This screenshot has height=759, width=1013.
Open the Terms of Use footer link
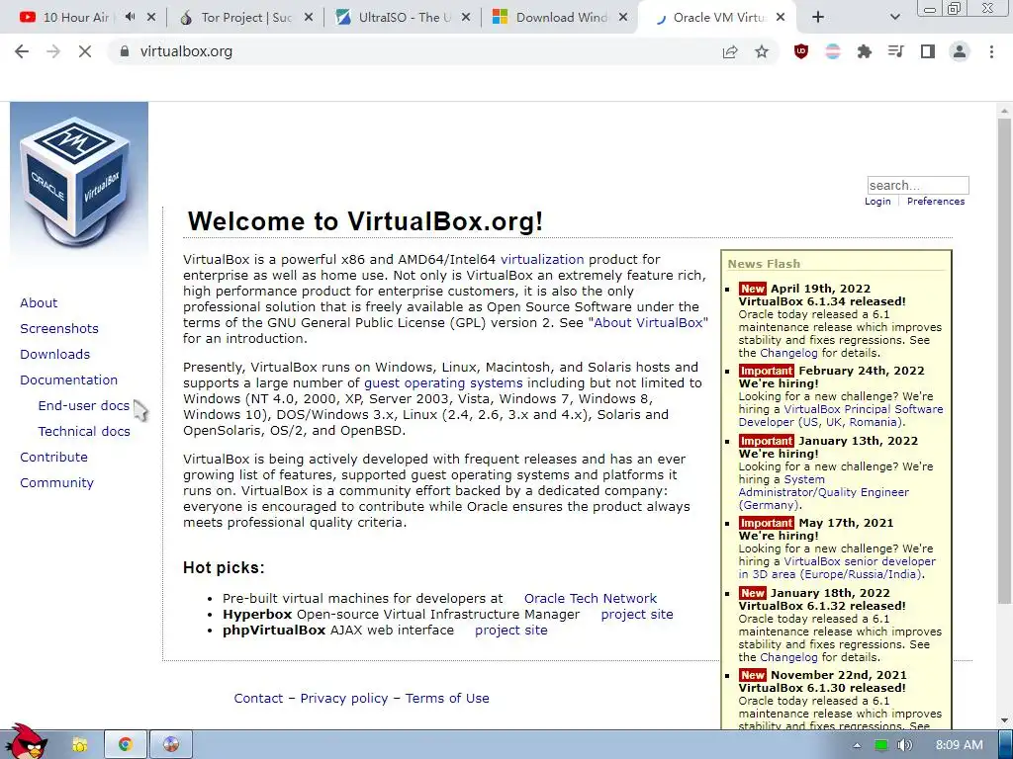tap(447, 699)
